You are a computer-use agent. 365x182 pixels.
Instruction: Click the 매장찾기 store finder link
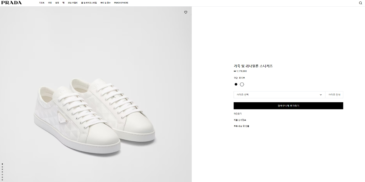[x=238, y=114]
